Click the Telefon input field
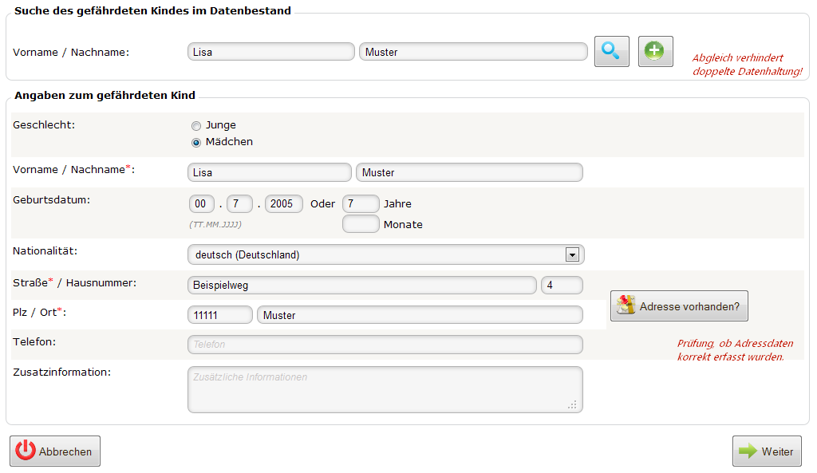 (385, 345)
